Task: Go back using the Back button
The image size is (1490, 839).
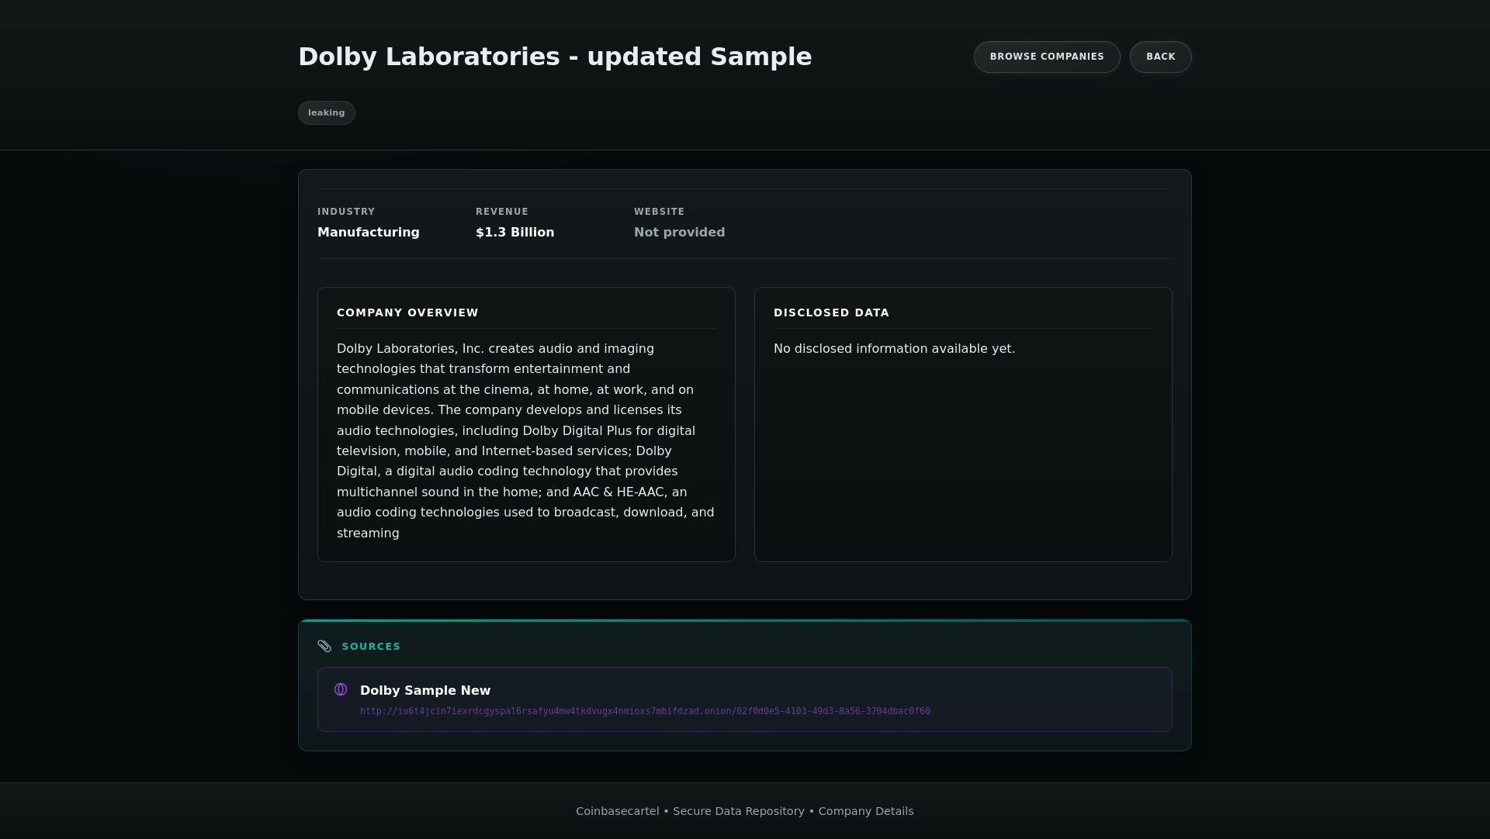Action: pyautogui.click(x=1160, y=57)
